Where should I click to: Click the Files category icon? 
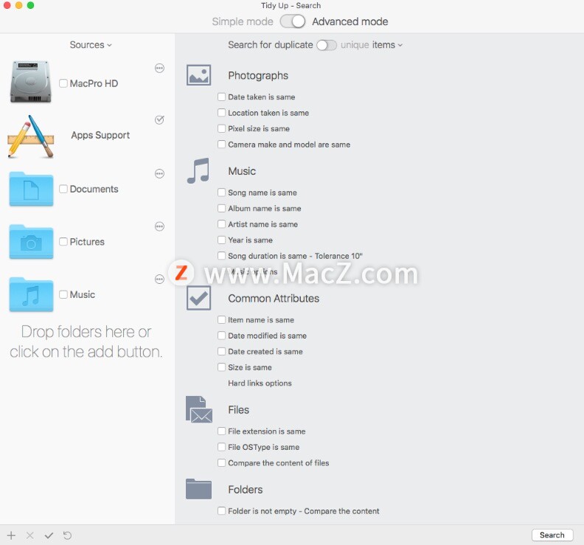pyautogui.click(x=199, y=409)
